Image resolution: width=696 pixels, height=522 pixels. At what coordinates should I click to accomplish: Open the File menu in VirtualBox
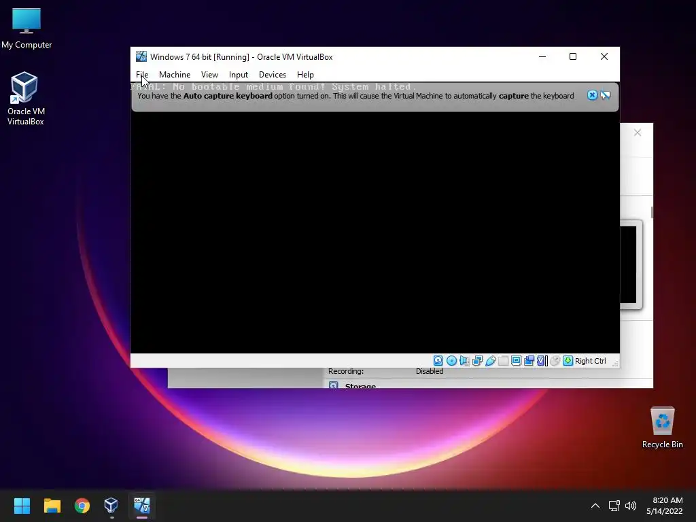coord(141,75)
